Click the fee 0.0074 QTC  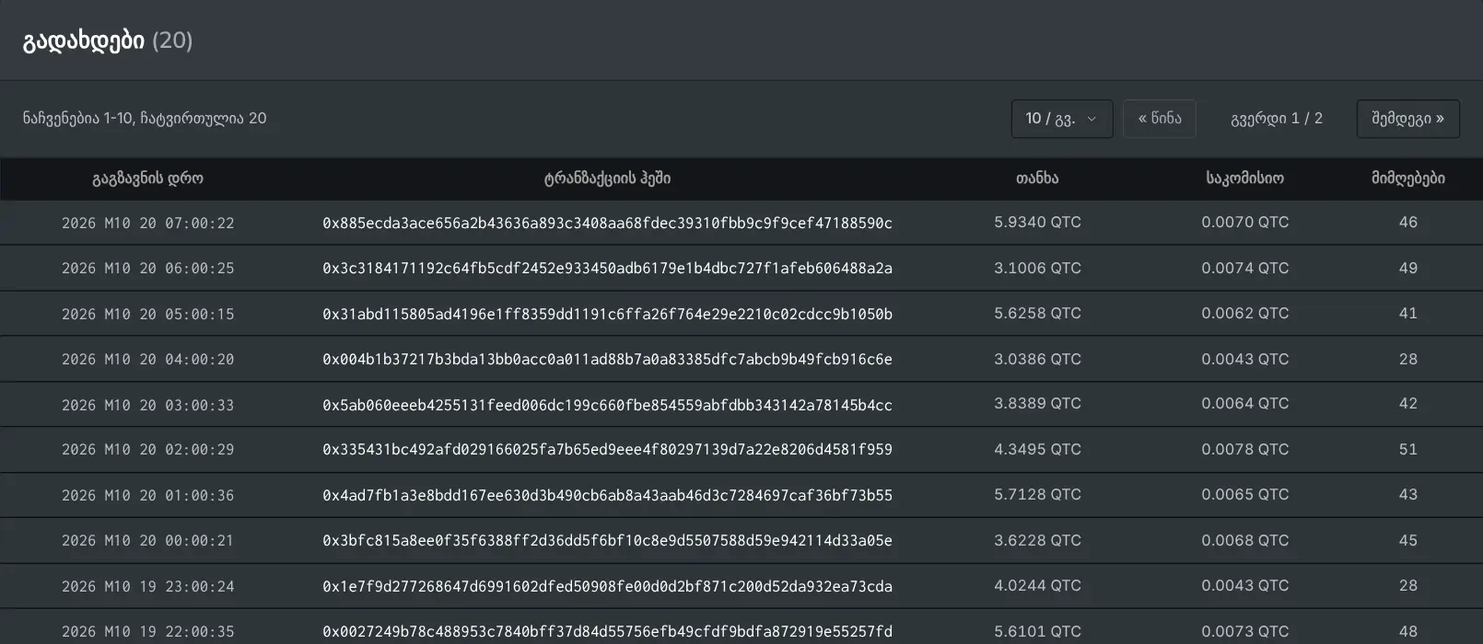point(1244,269)
